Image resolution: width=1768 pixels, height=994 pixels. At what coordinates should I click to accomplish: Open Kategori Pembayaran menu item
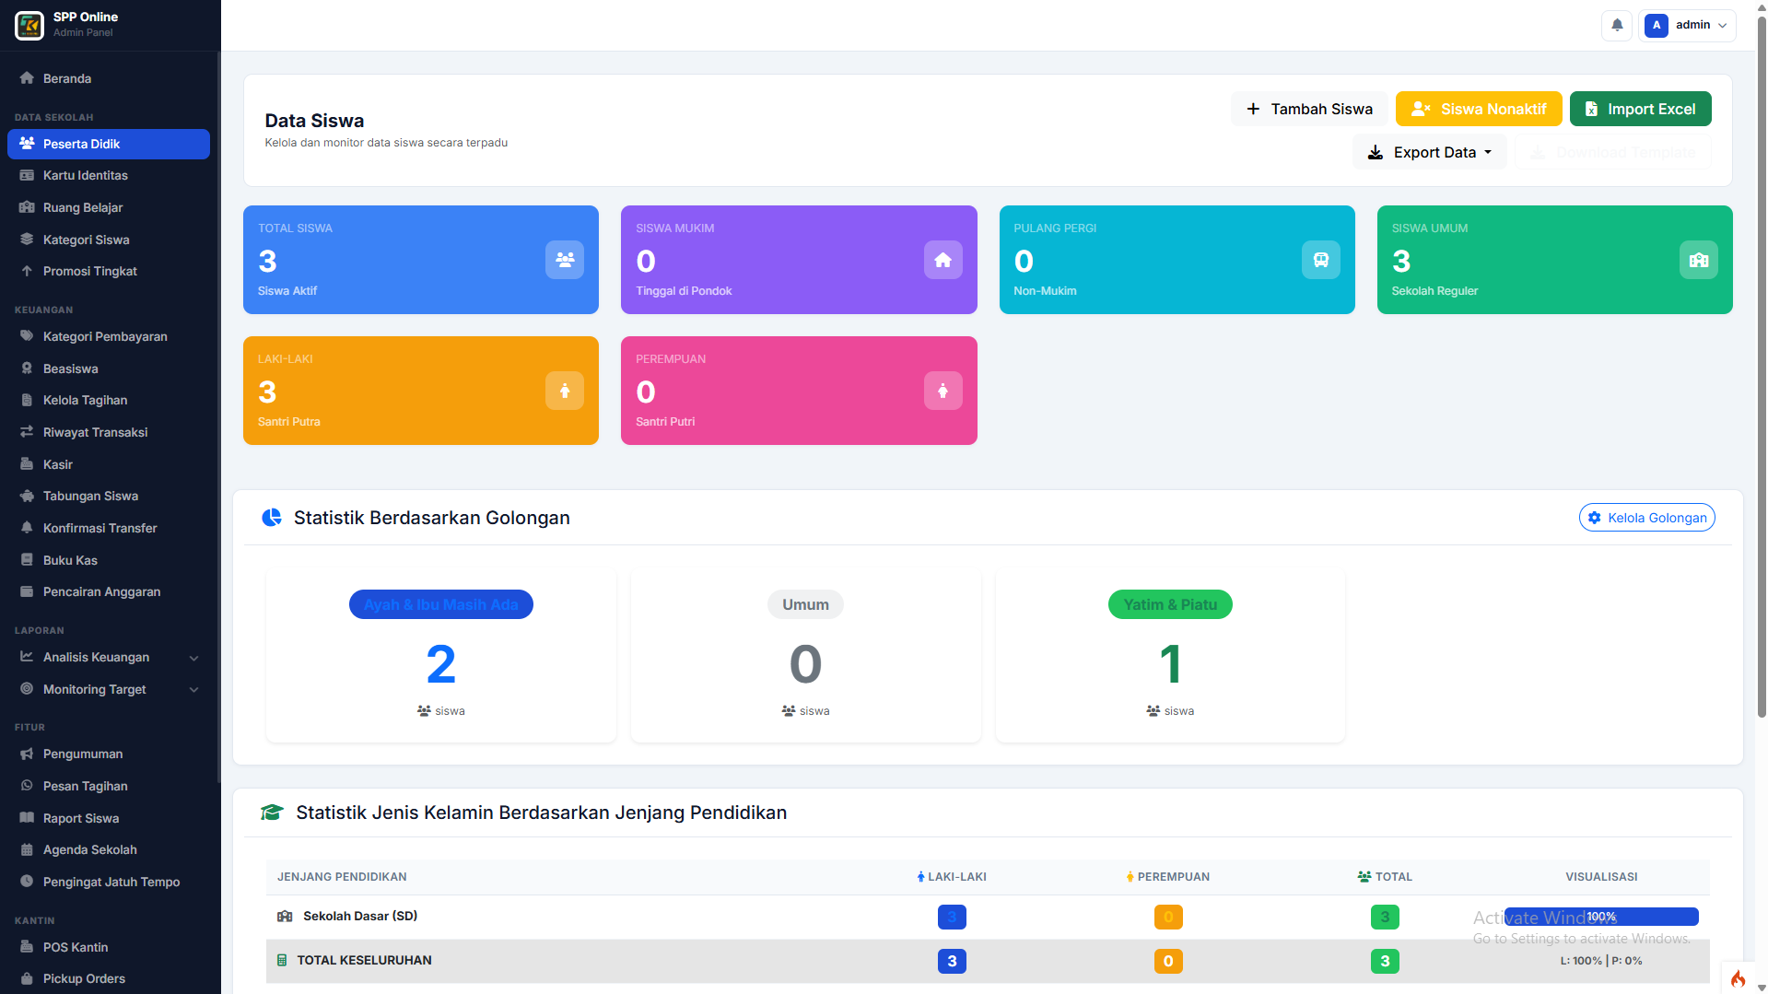pos(109,336)
